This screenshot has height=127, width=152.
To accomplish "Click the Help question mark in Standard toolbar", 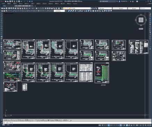I will click(59, 8).
